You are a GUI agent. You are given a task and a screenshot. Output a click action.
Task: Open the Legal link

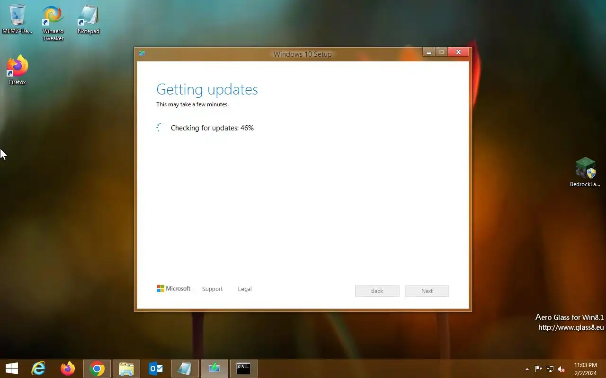click(x=245, y=289)
